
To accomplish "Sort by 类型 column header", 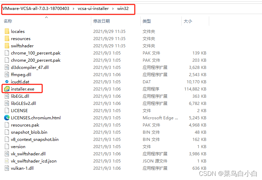I will coord(147,21).
